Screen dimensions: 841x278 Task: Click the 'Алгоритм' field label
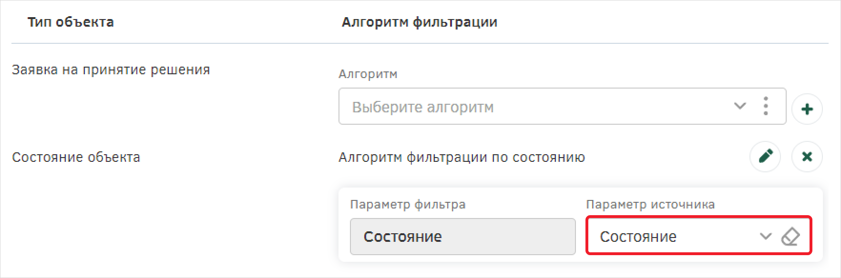tap(368, 74)
